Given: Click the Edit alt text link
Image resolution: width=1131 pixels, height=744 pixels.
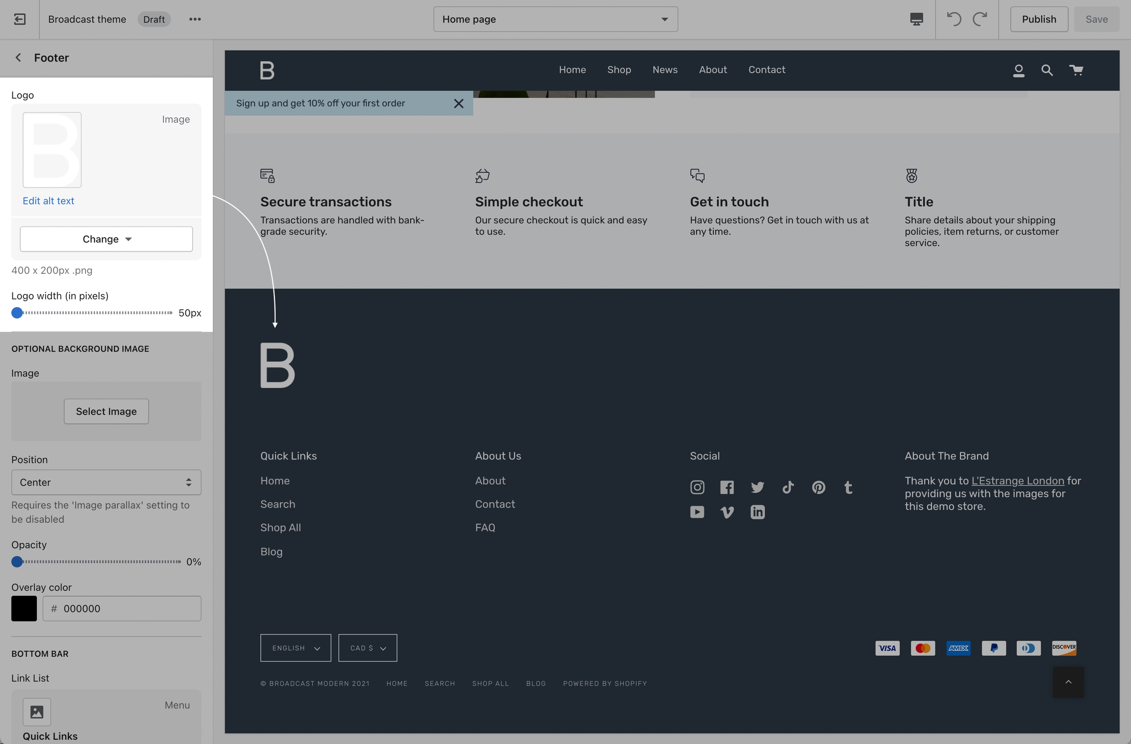Looking at the screenshot, I should point(48,201).
